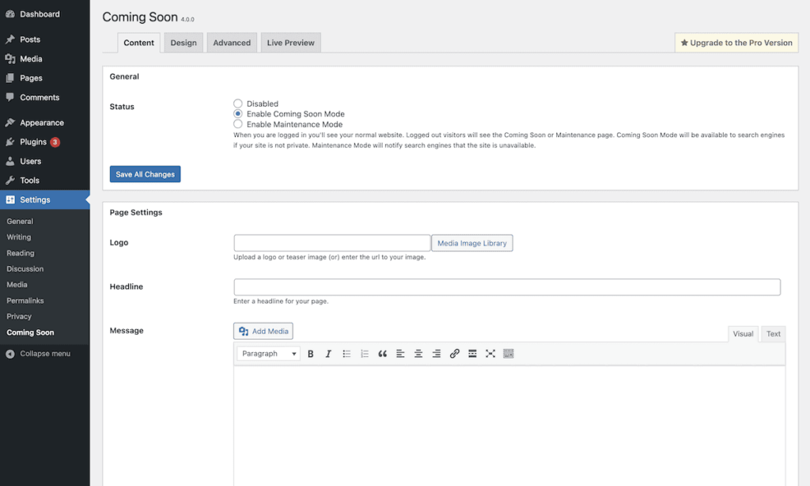Open the Paragraph format dropdown

click(269, 354)
